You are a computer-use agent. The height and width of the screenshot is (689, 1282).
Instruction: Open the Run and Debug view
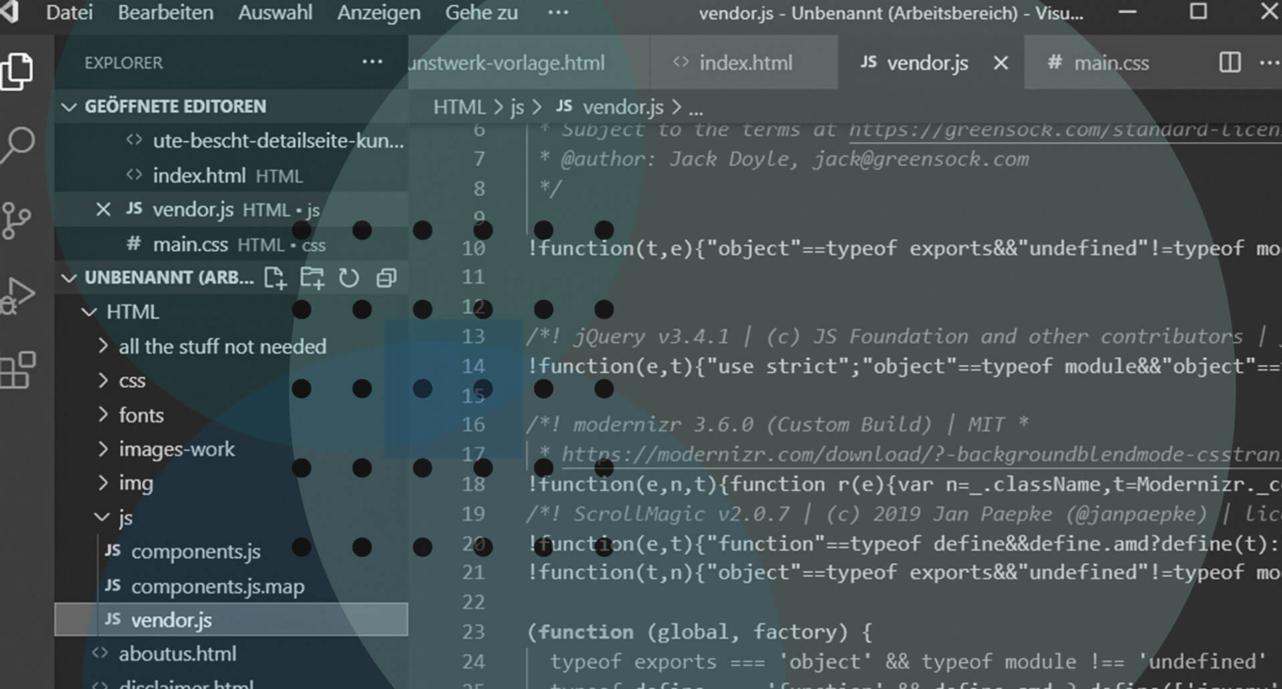(17, 296)
